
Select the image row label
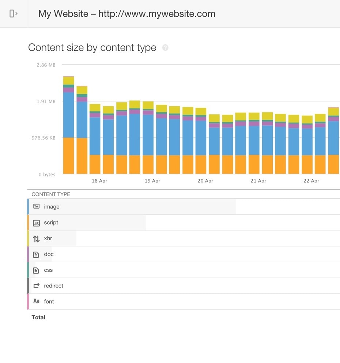point(52,207)
